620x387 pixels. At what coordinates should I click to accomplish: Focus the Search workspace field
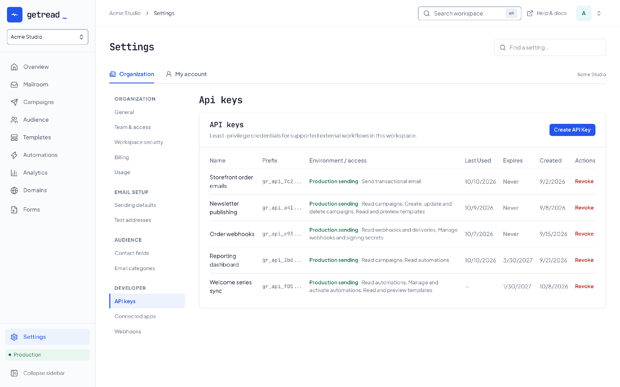(469, 13)
